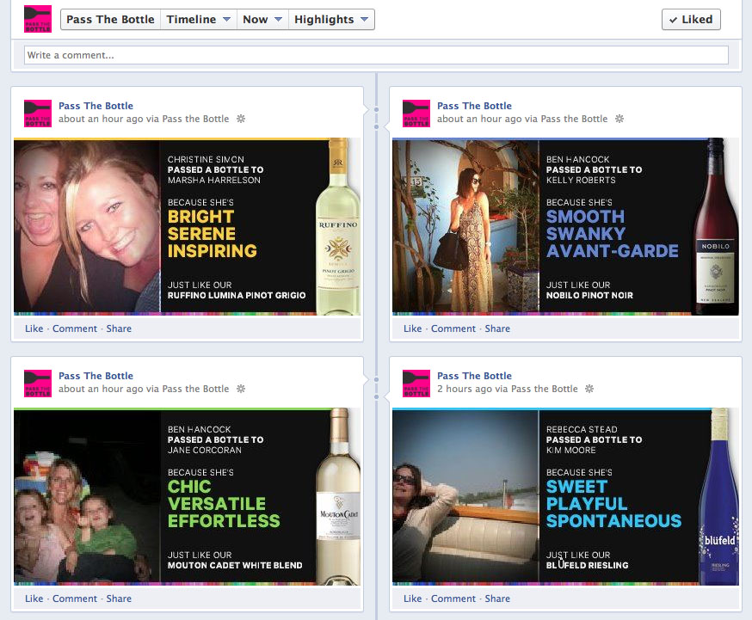Like the Nobilo Pinot Noir post
The image size is (752, 620).
(412, 328)
